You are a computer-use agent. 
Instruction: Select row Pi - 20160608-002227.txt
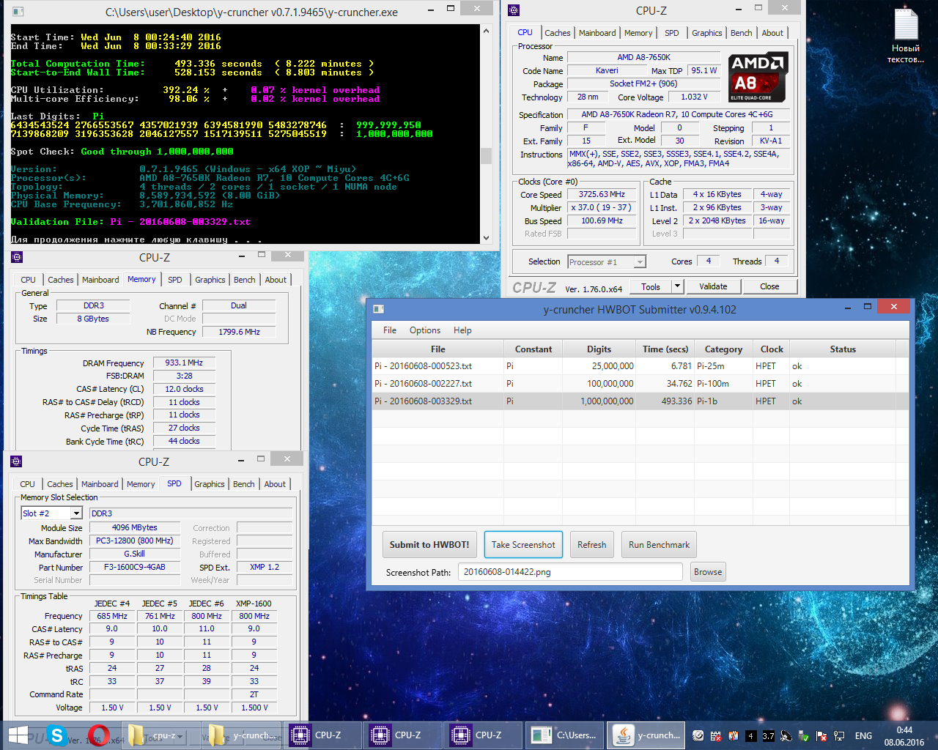point(640,384)
